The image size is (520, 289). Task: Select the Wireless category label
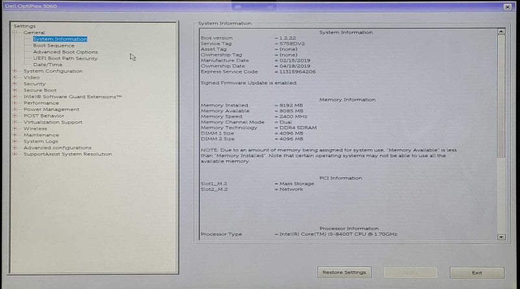click(x=35, y=128)
